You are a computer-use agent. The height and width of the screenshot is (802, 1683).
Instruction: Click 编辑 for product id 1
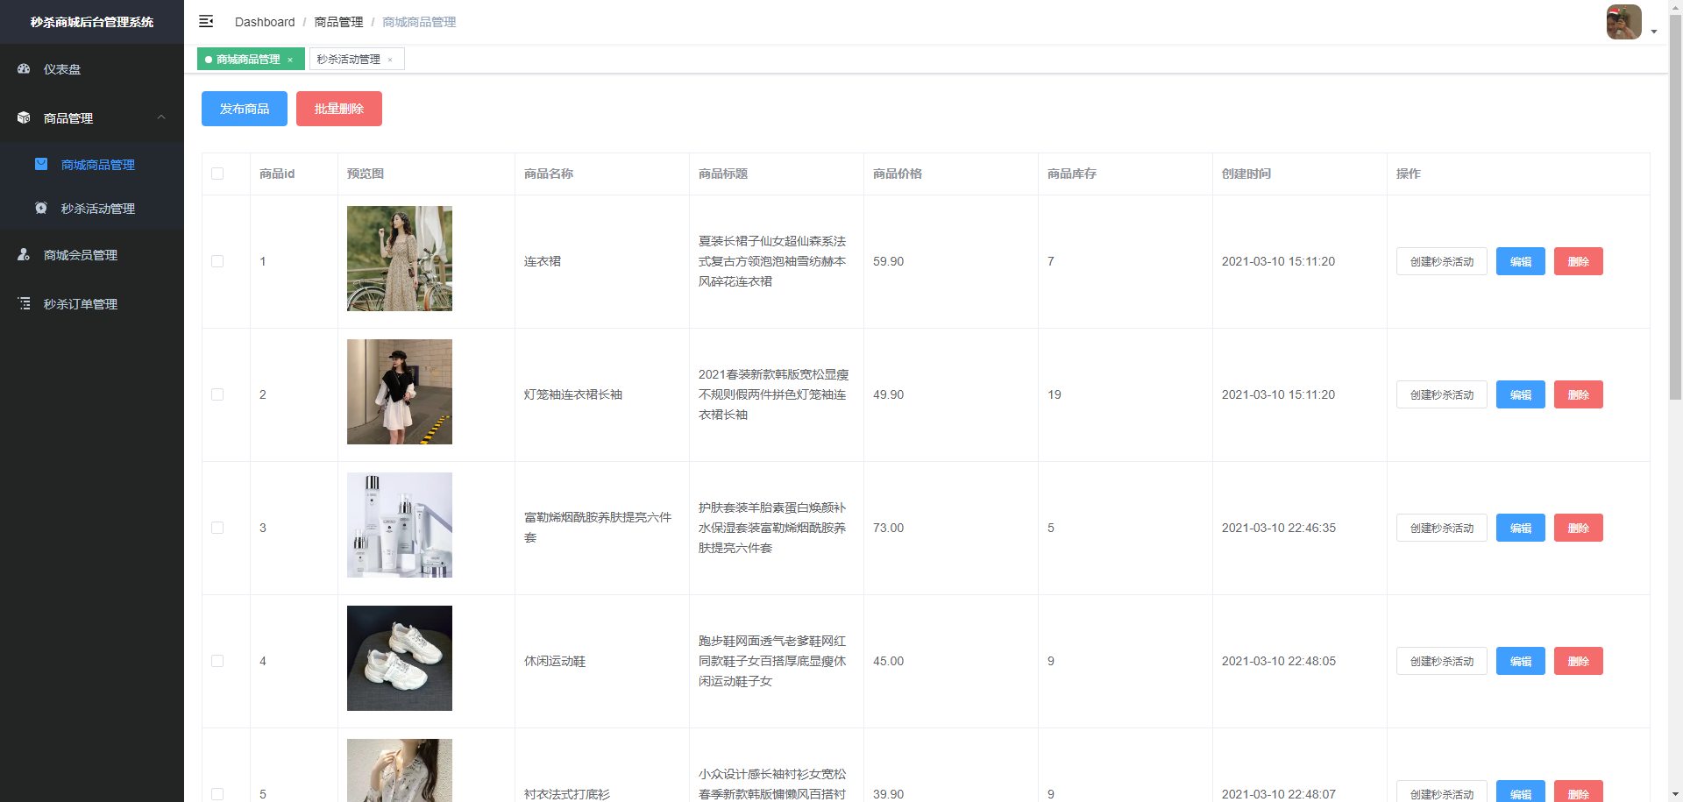tap(1521, 261)
